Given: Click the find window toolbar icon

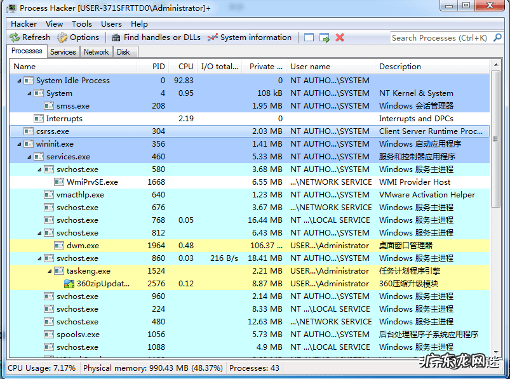Looking at the screenshot, I should [309, 37].
